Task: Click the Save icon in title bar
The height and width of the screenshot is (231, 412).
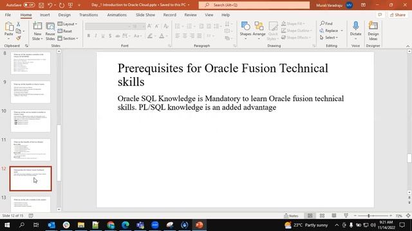Action: pos(41,5)
